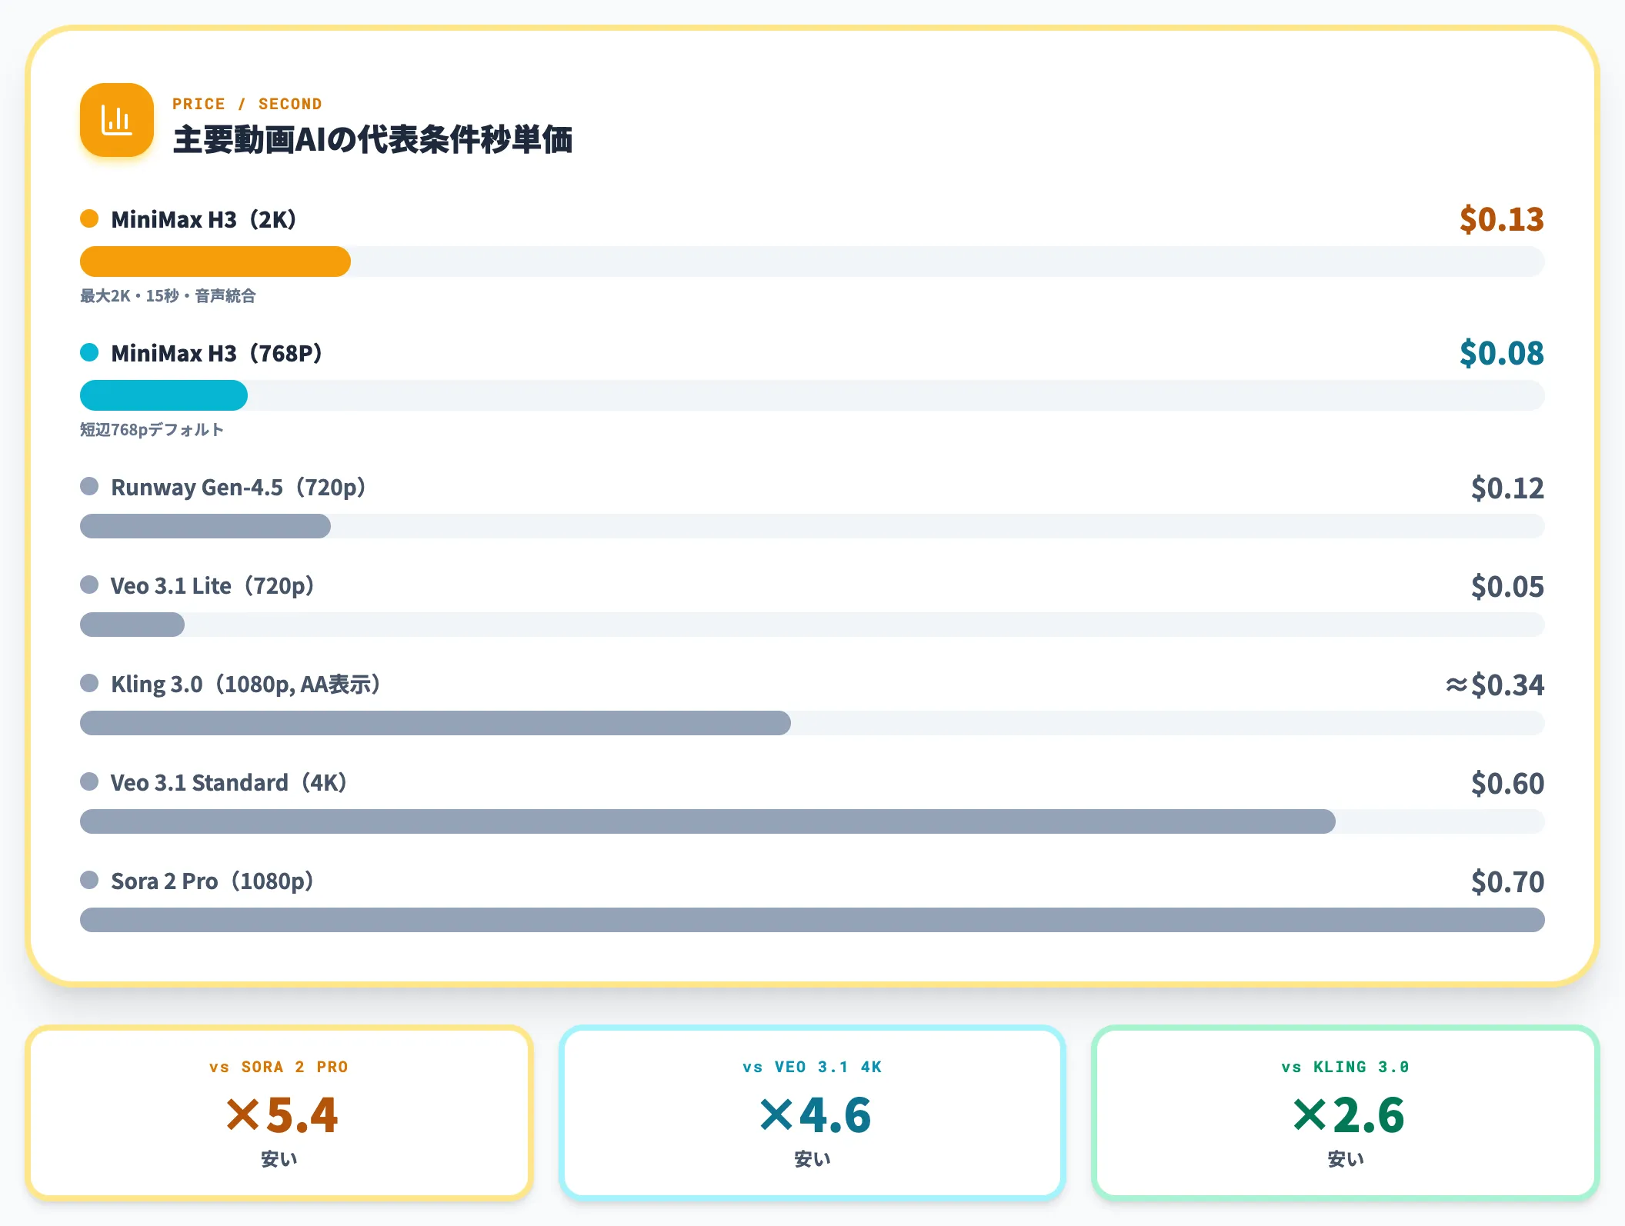
Task: Click the 'vs SORA 2 PRO' card heading
Action: (x=279, y=1067)
